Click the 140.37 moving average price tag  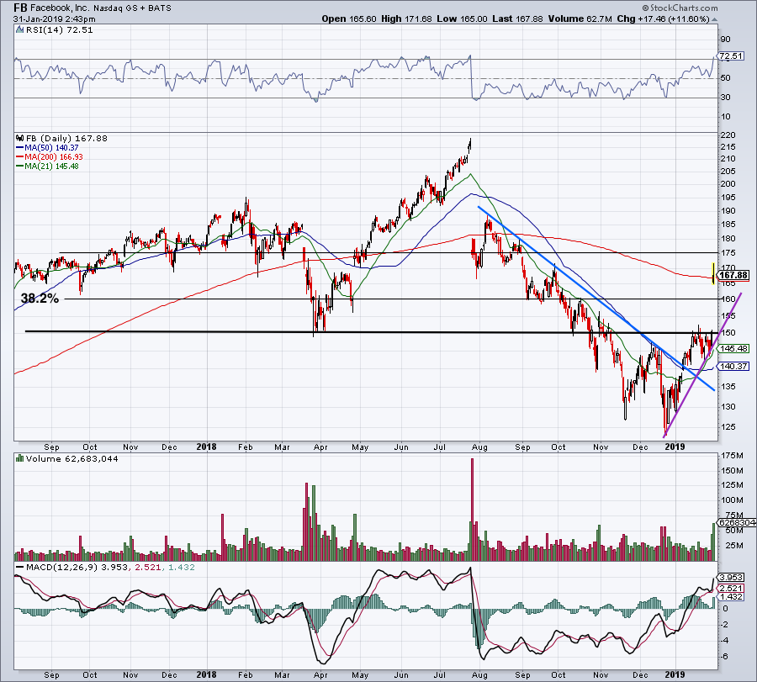coord(733,367)
